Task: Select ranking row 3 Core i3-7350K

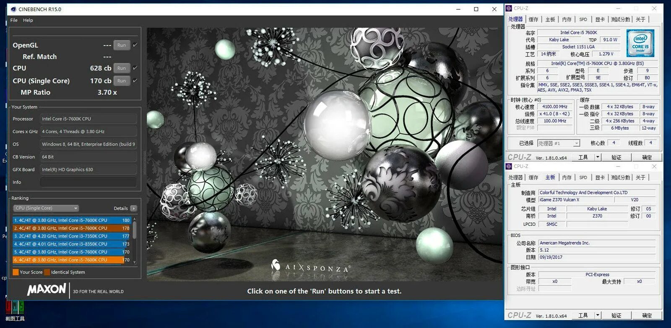Action: pos(72,236)
